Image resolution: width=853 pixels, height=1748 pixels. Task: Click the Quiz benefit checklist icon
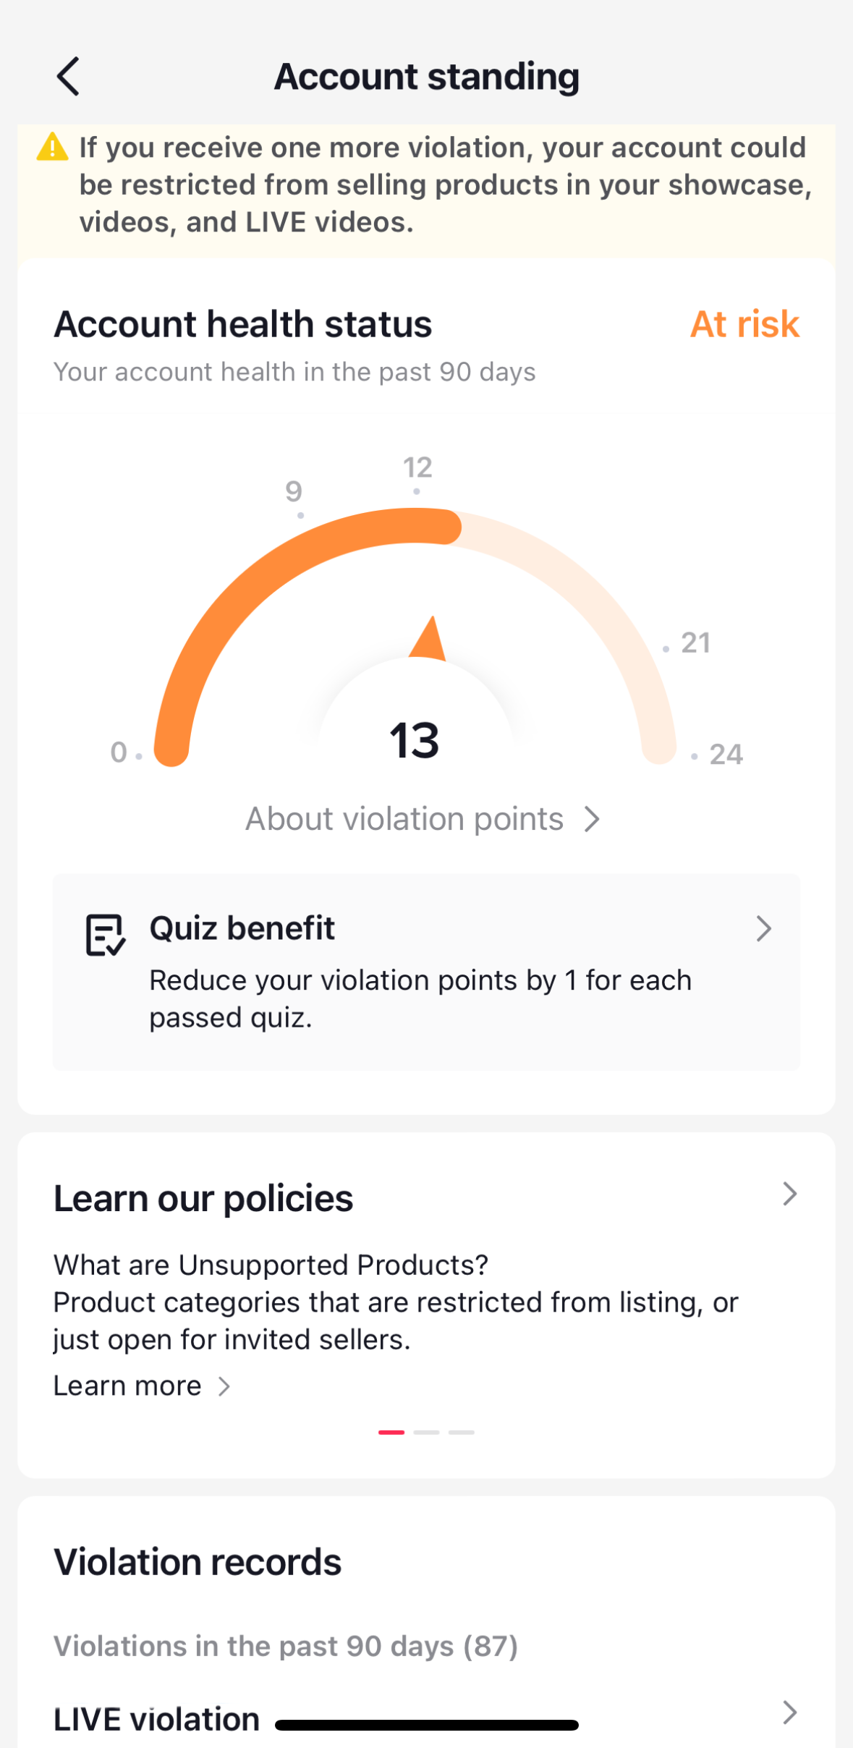[x=106, y=935]
